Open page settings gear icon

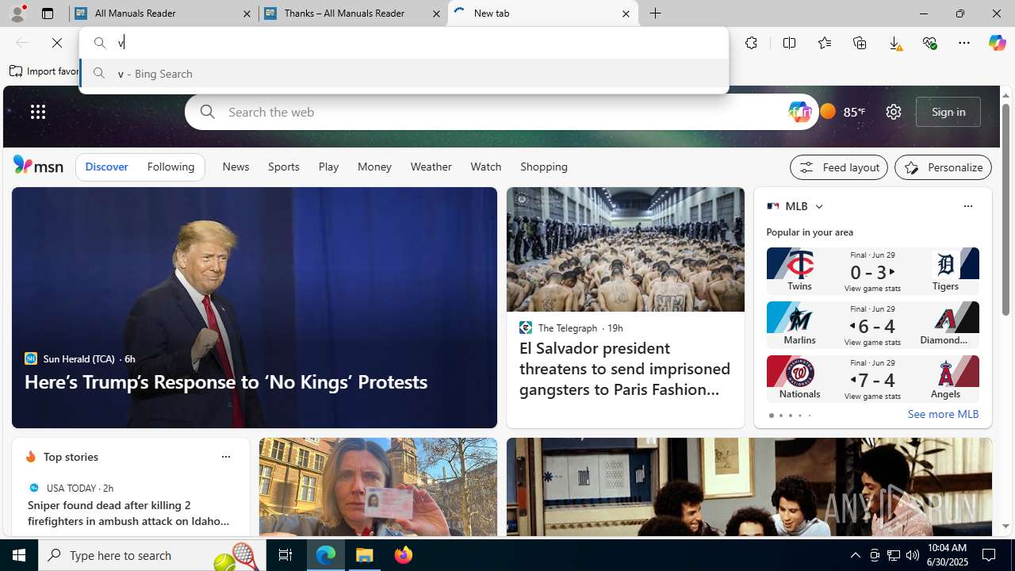[894, 112]
